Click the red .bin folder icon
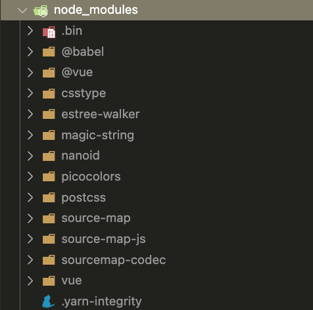Viewport: 313px width, 310px height. [x=49, y=32]
